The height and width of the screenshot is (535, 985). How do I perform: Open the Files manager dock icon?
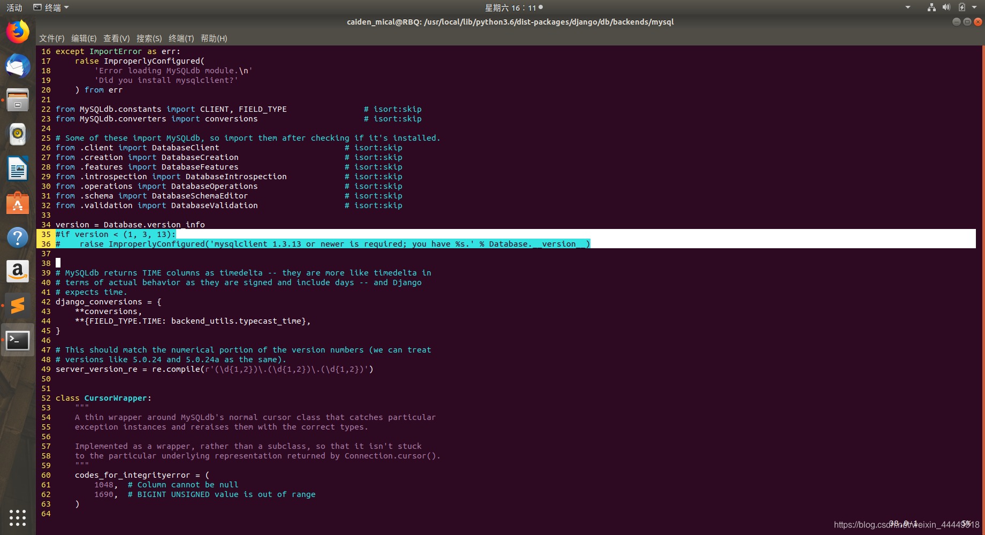click(x=18, y=100)
